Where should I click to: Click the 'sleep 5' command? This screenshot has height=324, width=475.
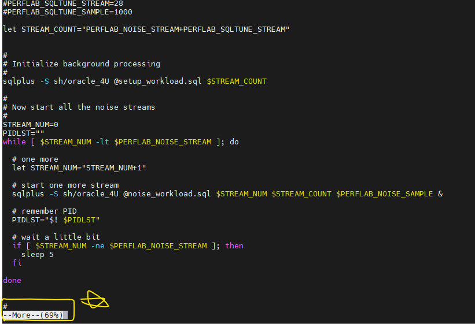37,255
